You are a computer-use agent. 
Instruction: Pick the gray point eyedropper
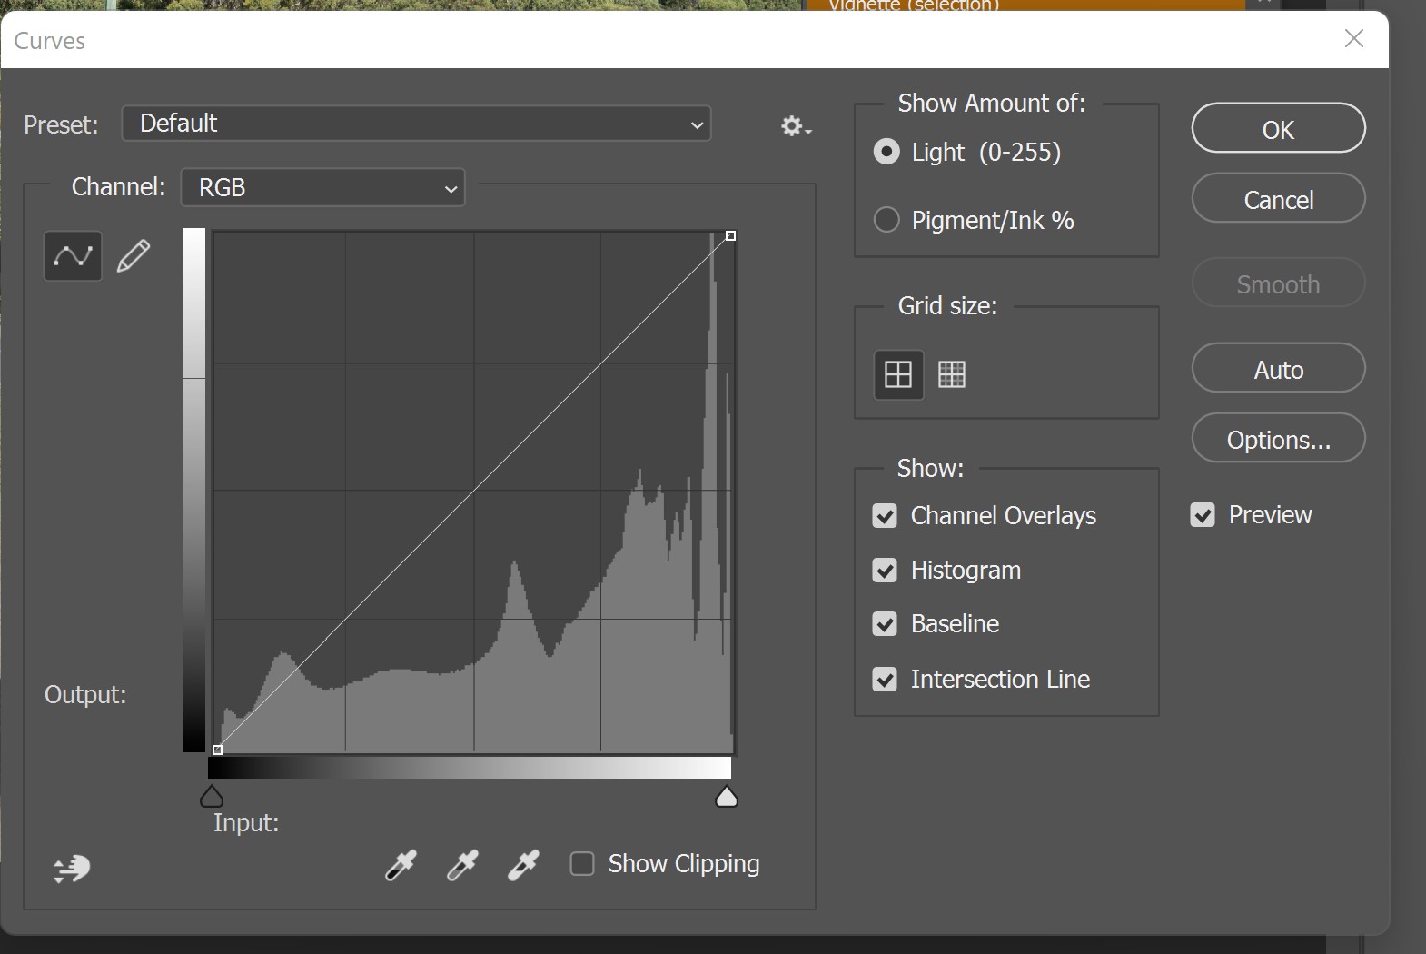click(x=461, y=865)
